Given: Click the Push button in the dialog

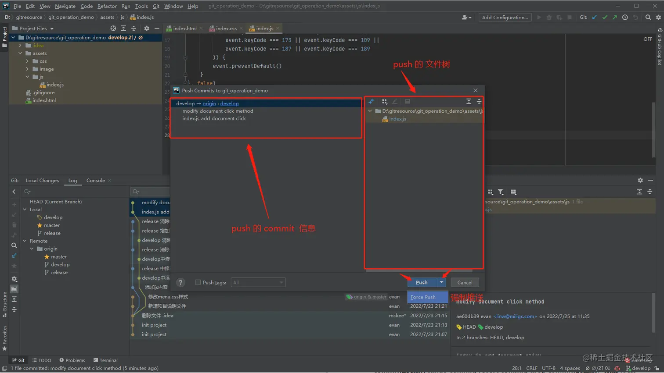Looking at the screenshot, I should 422,282.
